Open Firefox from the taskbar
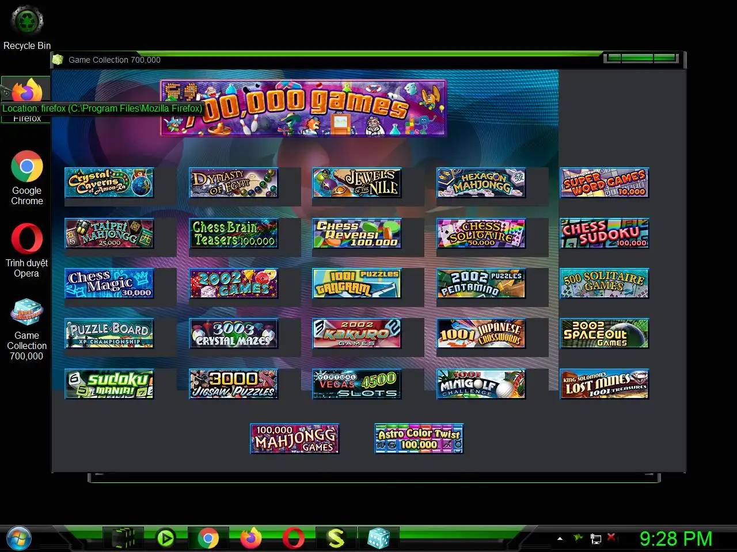This screenshot has height=552, width=737. (x=251, y=539)
